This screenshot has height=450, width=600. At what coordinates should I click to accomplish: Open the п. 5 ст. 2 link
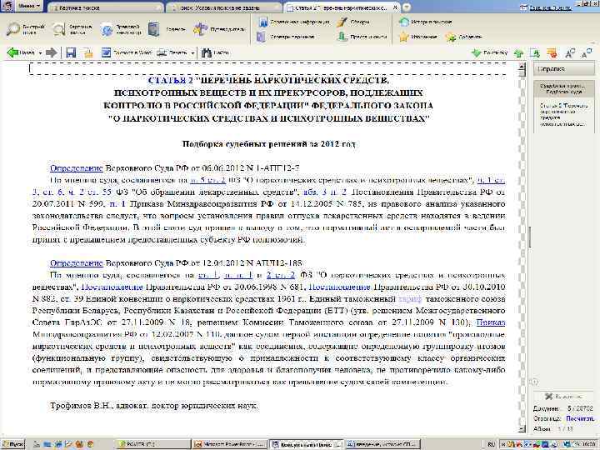click(x=207, y=180)
